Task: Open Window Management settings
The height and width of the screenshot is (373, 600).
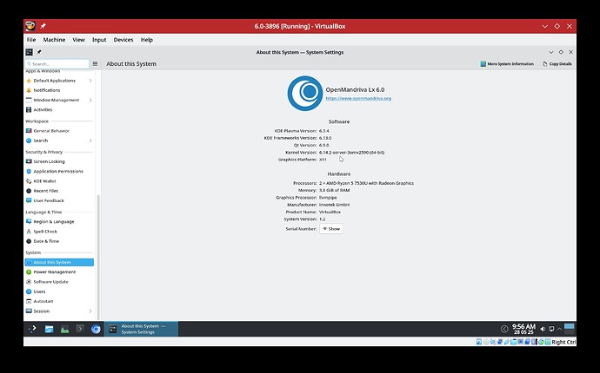Action: pos(59,100)
